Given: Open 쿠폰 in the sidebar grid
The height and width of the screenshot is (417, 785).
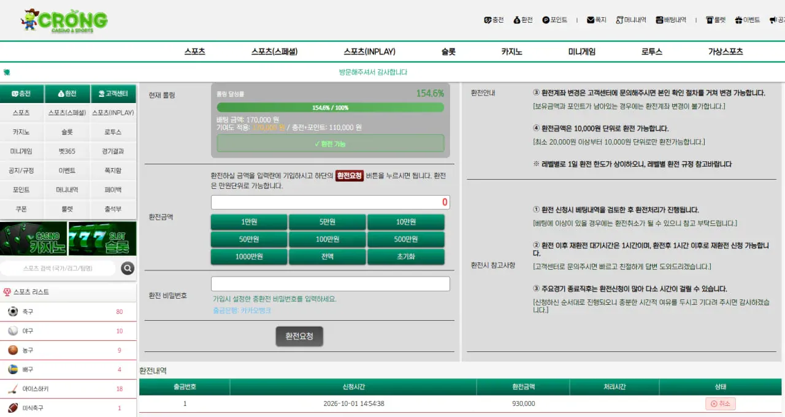Looking at the screenshot, I should 21,209.
